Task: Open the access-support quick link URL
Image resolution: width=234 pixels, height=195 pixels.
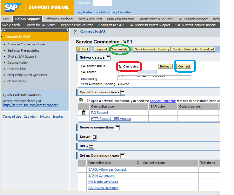Action: (x=30, y=105)
